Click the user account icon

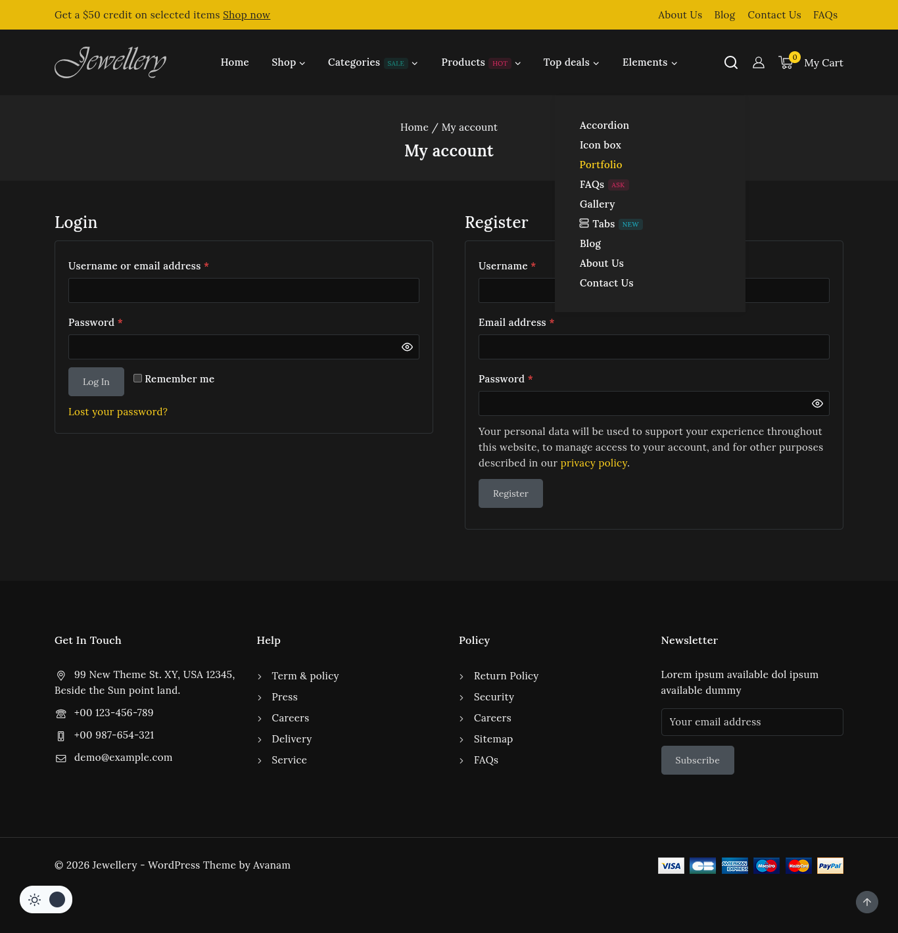coord(758,62)
